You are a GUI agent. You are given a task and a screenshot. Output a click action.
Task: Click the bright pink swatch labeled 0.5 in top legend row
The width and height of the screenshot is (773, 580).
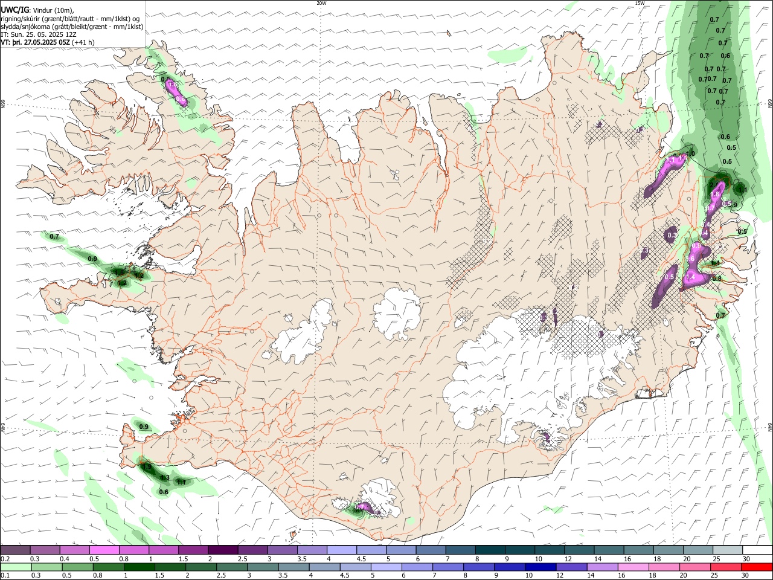point(104,550)
